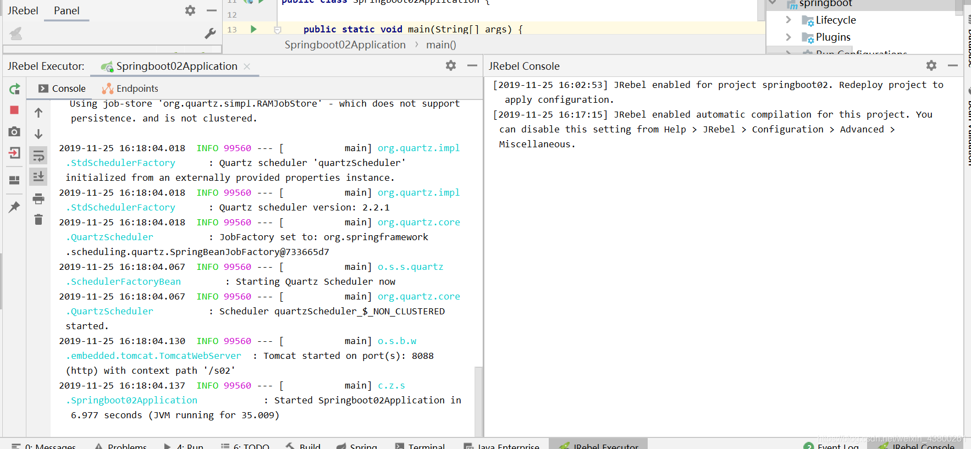Click 'Miscellaneous.' text in JRebel Console

pos(537,145)
